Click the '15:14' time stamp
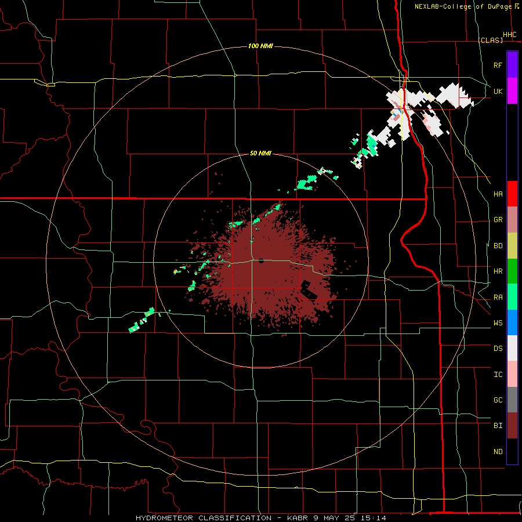 (x=374, y=518)
